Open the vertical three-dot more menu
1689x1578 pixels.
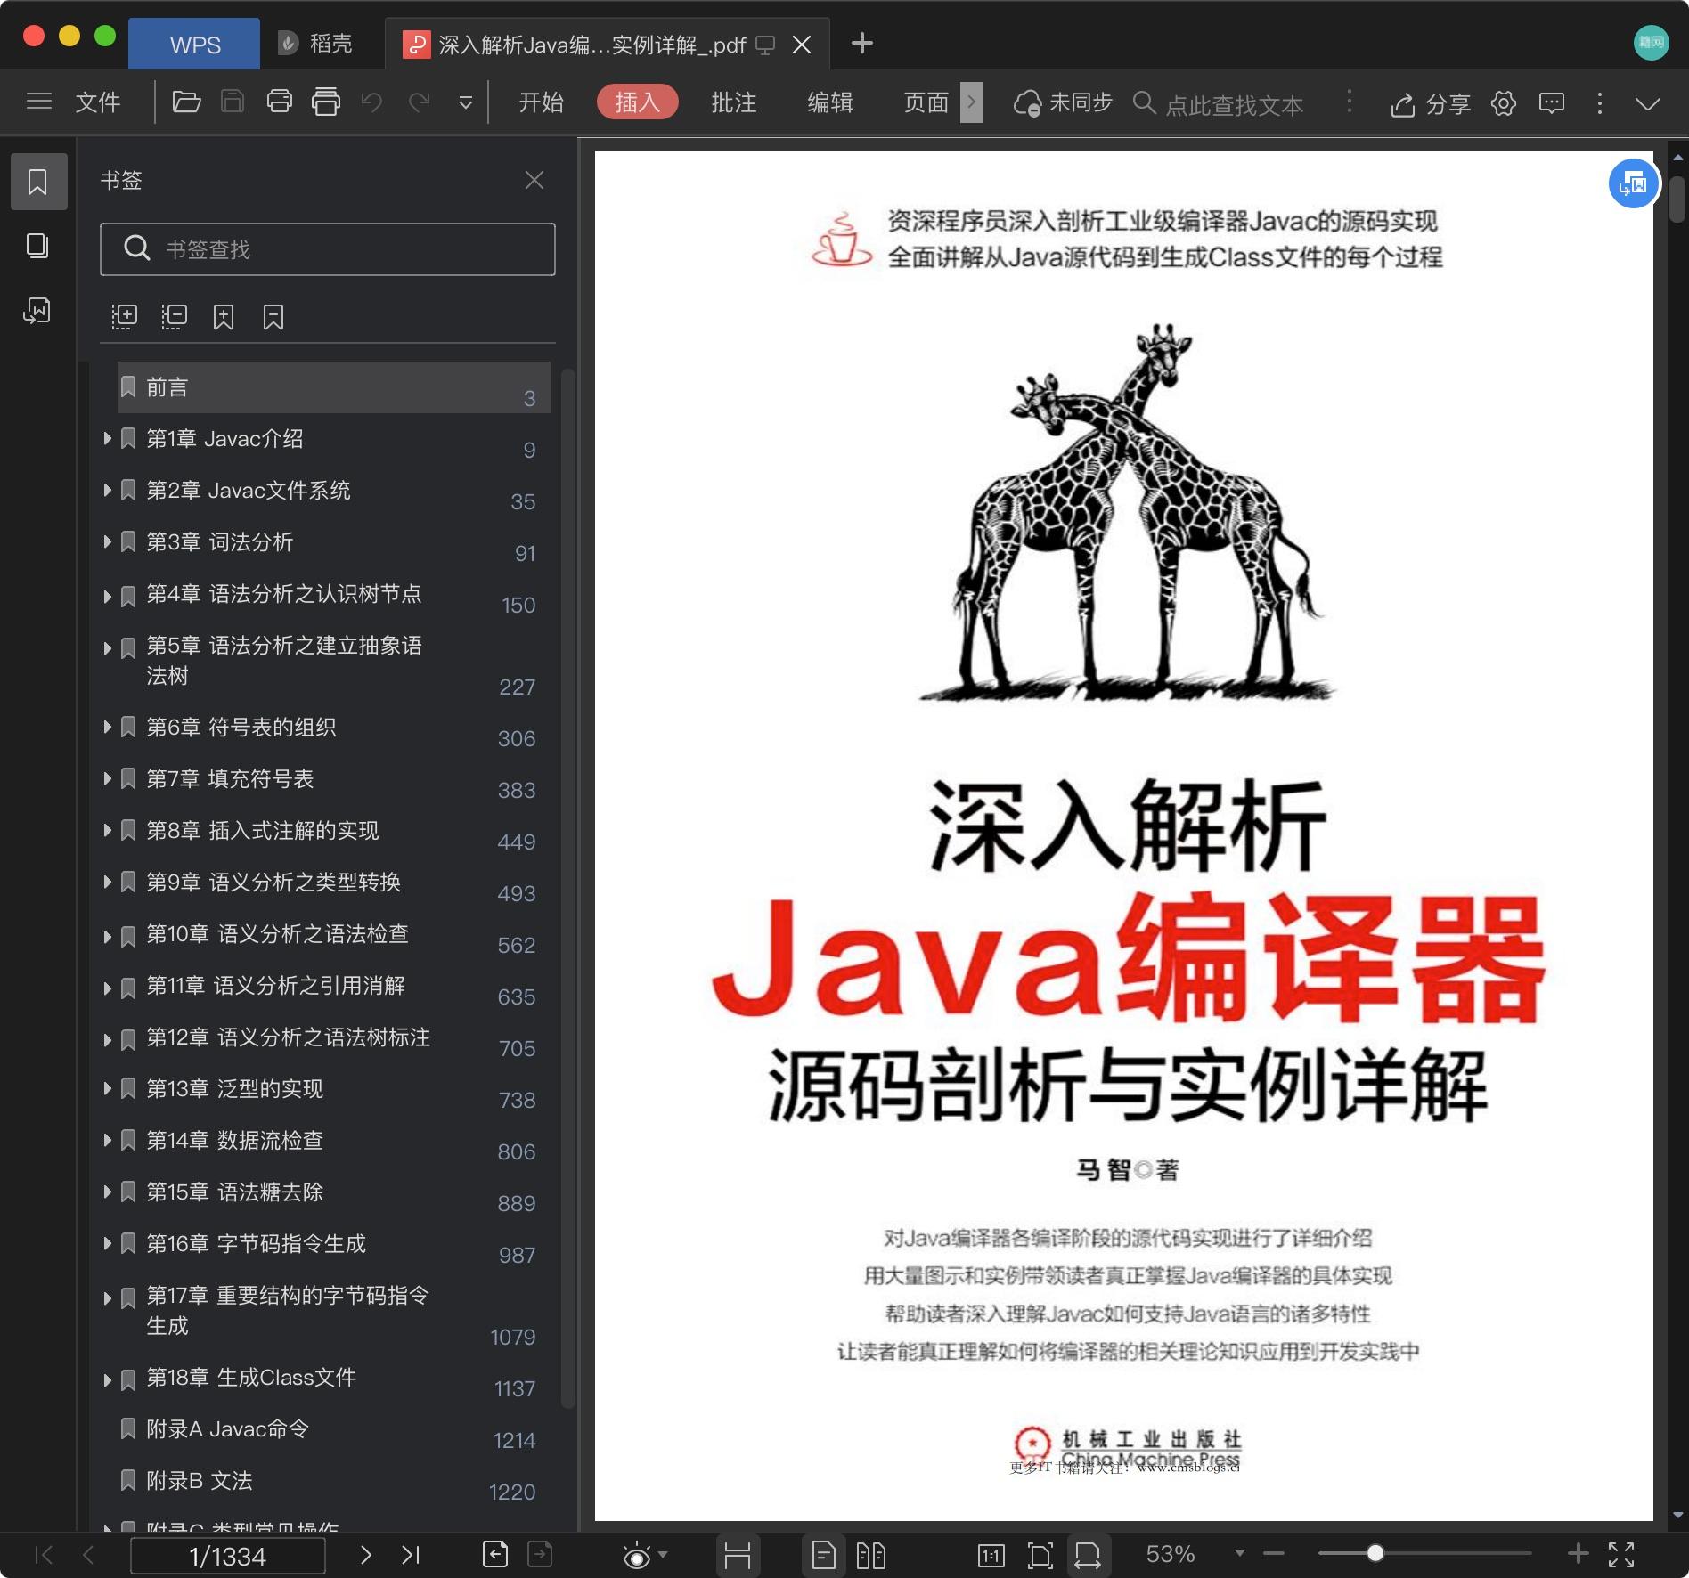coord(1600,103)
